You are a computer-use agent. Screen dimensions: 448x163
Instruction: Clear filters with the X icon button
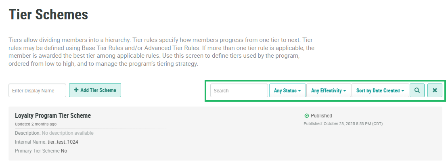click(x=435, y=90)
